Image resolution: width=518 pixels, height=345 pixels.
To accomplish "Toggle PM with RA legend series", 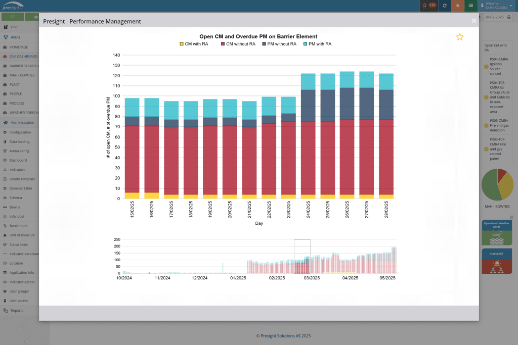I will pyautogui.click(x=318, y=44).
